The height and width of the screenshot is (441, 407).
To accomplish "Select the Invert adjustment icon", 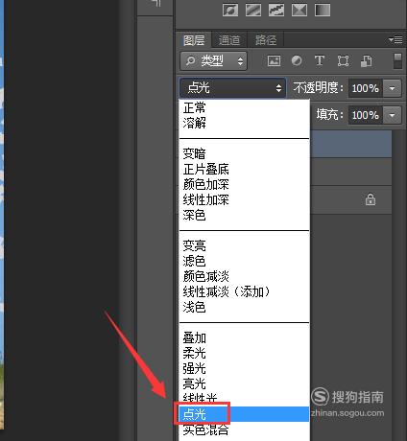I will (x=230, y=10).
